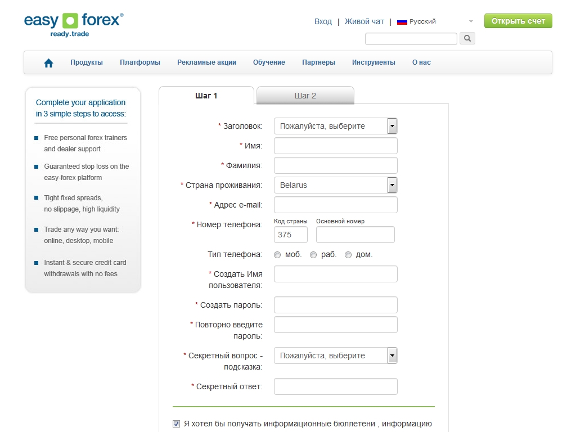Select the 'моб.' phone type radio
This screenshot has height=432, width=576.
[x=277, y=255]
